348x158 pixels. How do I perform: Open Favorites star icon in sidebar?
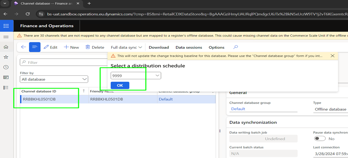click(6, 57)
